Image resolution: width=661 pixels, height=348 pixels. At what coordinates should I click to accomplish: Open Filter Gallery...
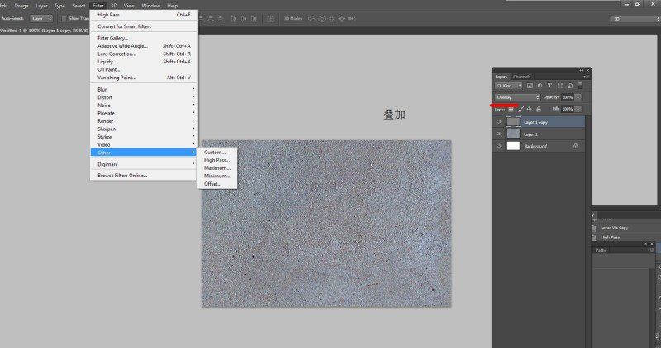[144, 38]
